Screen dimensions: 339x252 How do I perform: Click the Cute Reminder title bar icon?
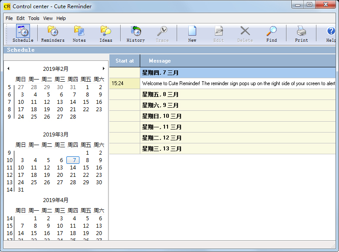tap(7, 7)
